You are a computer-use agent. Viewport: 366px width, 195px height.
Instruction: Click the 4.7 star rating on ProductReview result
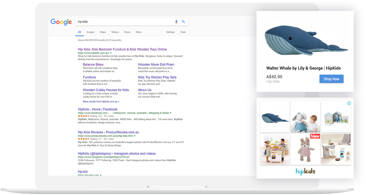coord(83,139)
